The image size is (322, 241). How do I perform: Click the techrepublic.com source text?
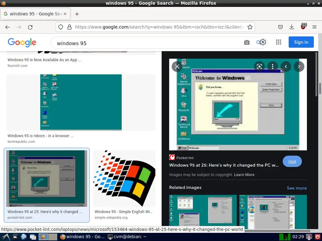point(21,142)
